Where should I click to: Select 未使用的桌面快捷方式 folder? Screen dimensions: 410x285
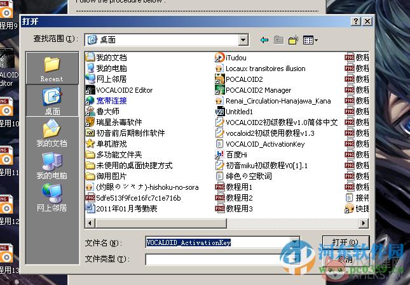point(129,166)
